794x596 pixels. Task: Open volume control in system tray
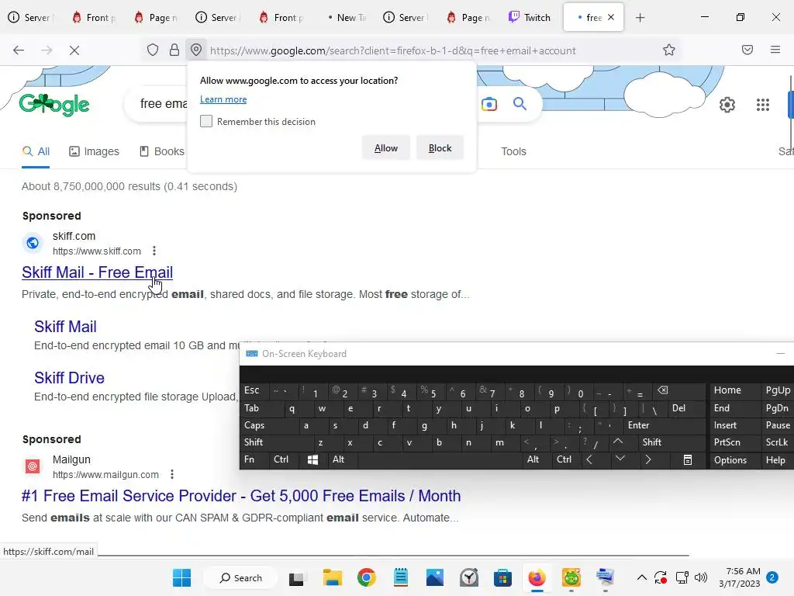point(701,577)
